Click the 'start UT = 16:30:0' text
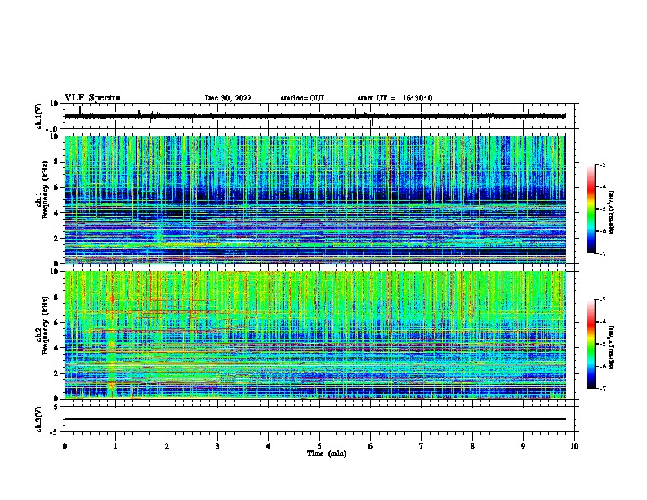 (x=395, y=98)
